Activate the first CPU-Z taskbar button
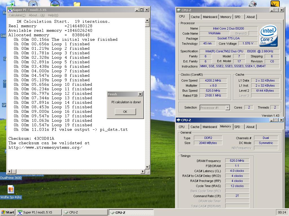The width and height of the screenshot is (289, 216). [85, 212]
